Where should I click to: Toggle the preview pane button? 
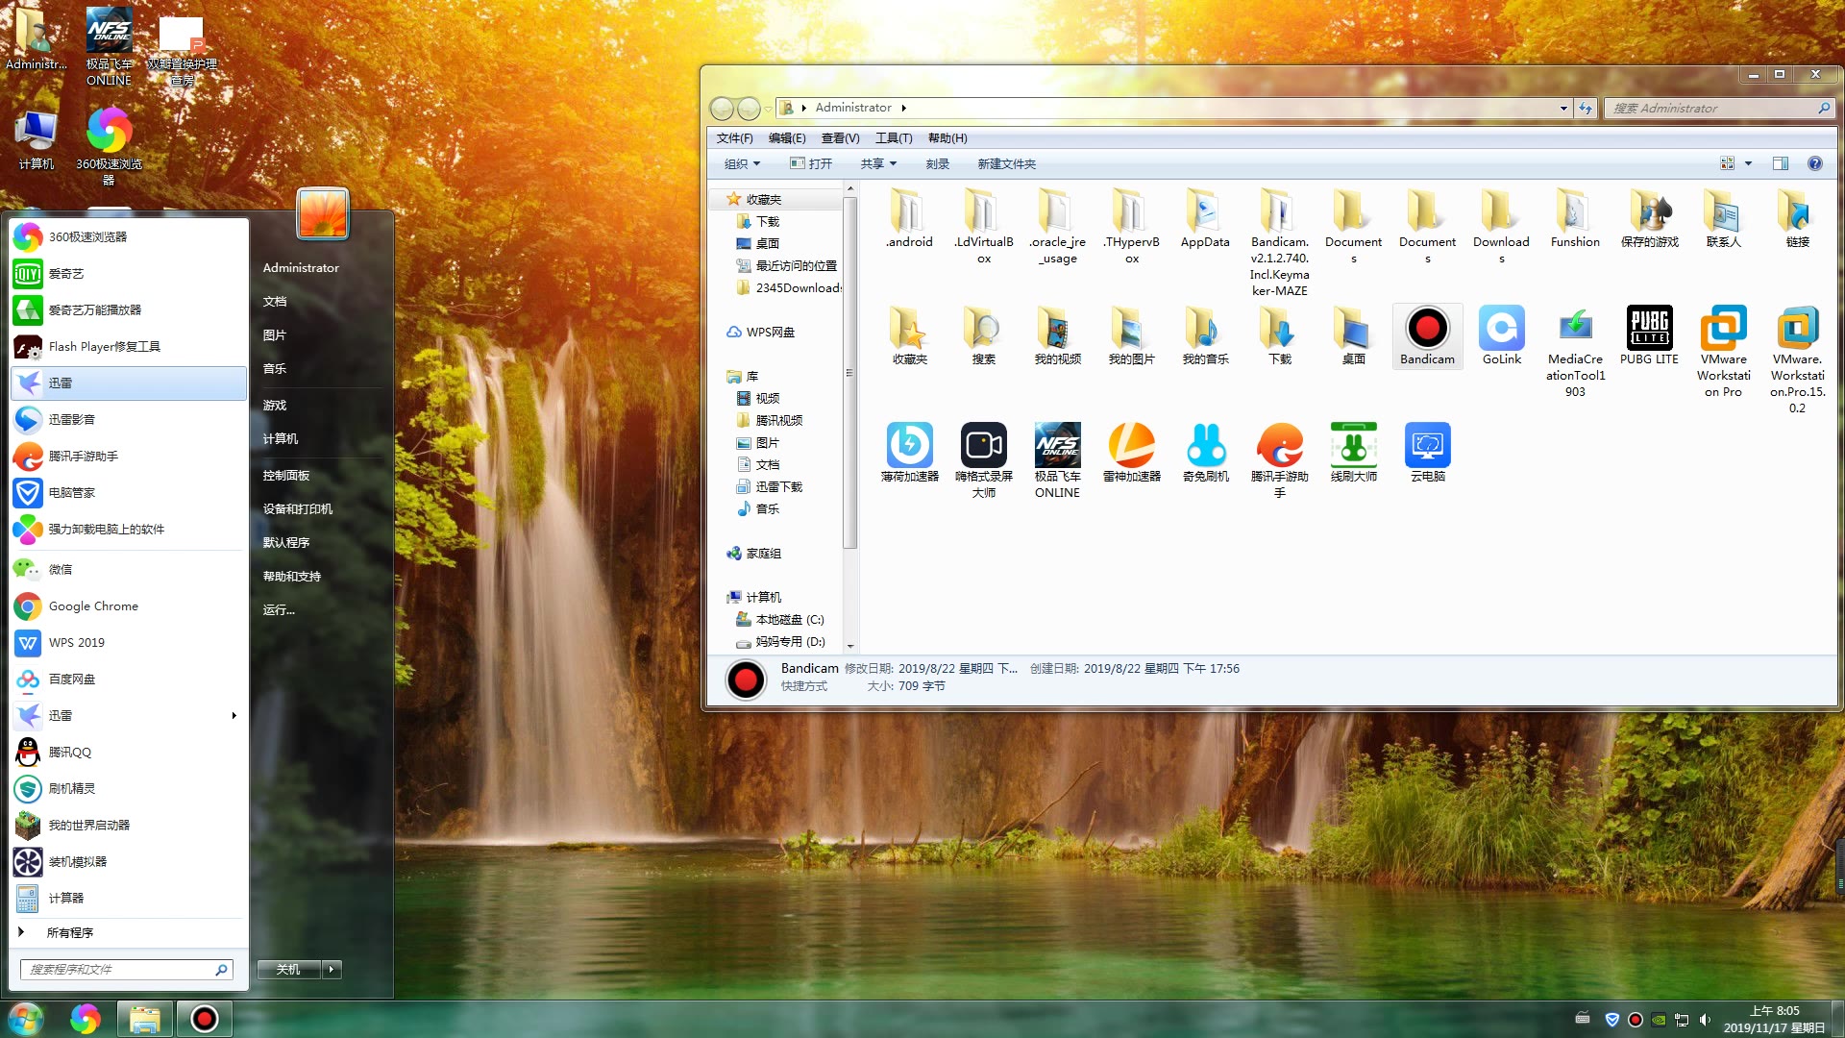(x=1780, y=163)
